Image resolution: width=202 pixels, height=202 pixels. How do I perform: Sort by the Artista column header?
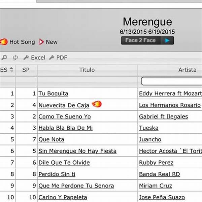187,70
